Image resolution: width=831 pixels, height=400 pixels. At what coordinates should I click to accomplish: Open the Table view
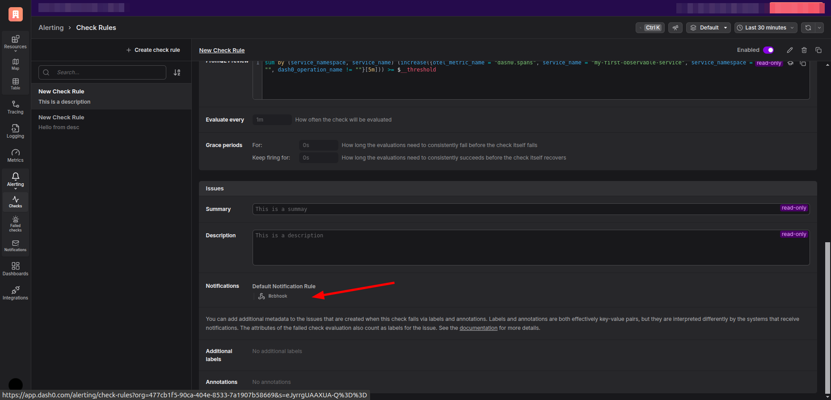tap(15, 84)
